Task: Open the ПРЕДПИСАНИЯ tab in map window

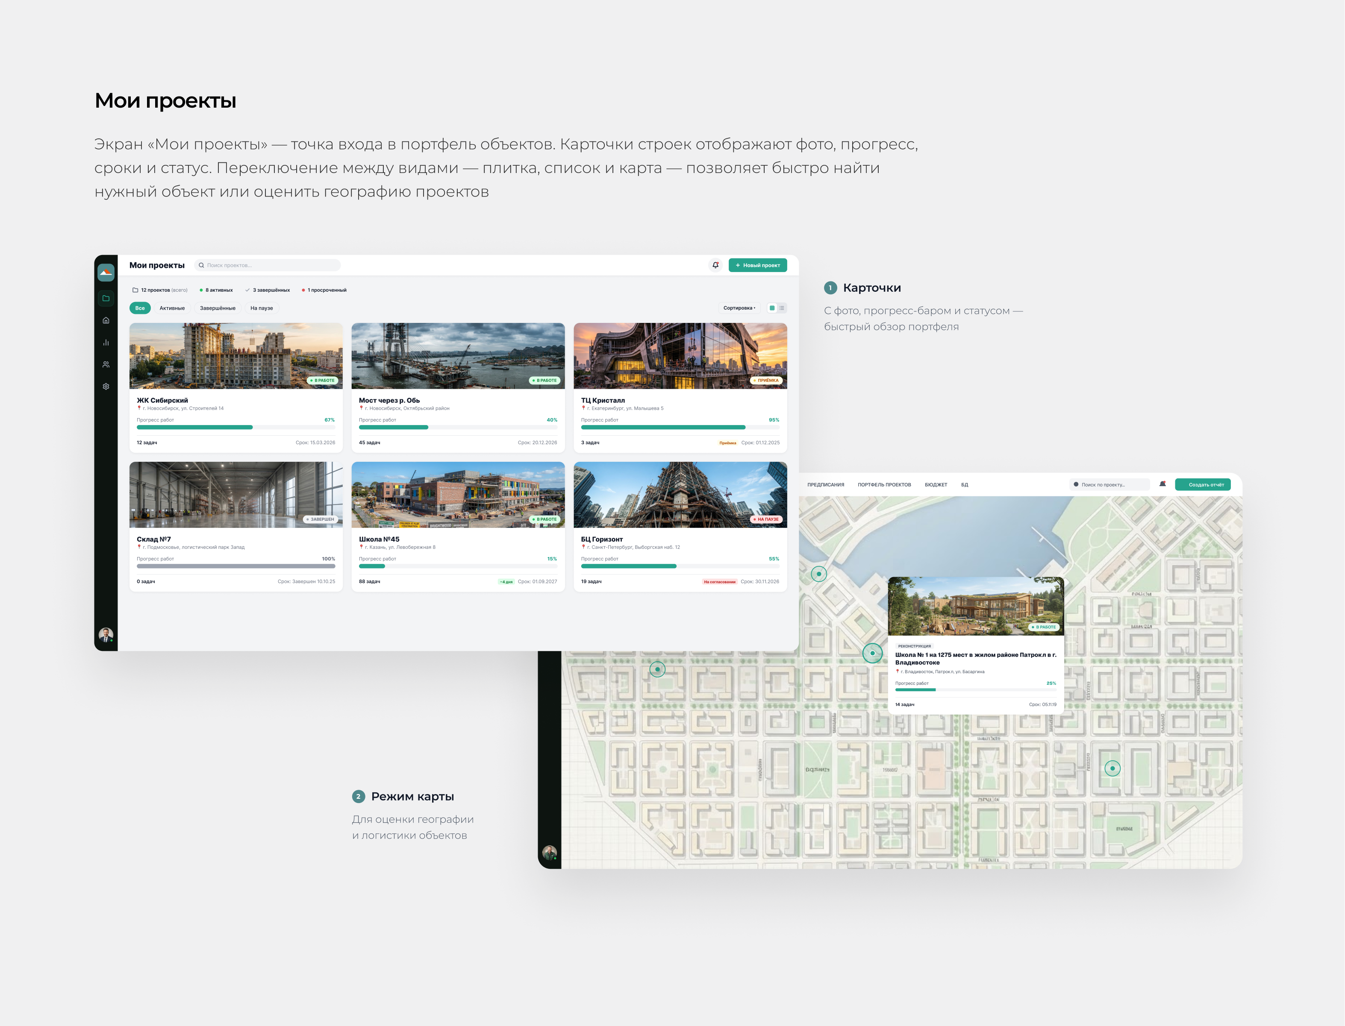Action: pyautogui.click(x=826, y=485)
